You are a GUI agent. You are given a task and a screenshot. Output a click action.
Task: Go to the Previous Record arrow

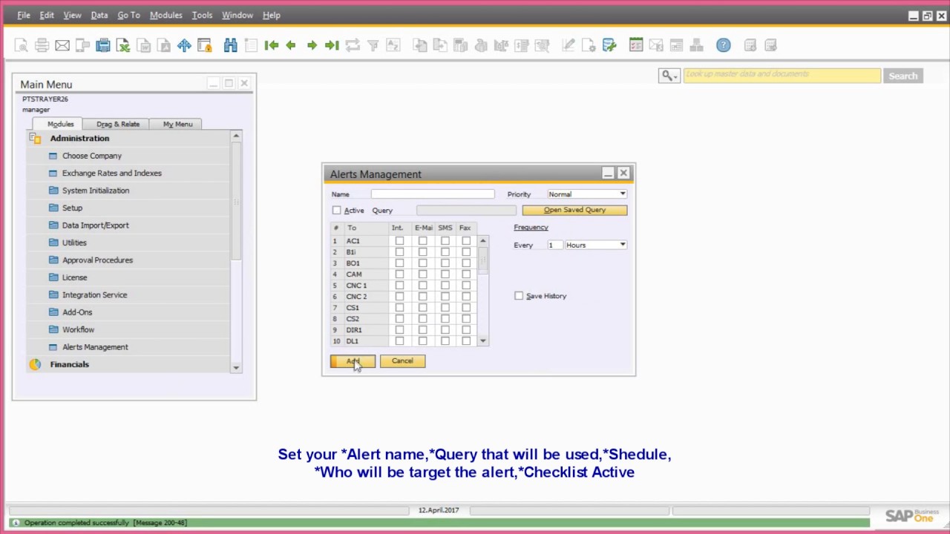(x=291, y=46)
